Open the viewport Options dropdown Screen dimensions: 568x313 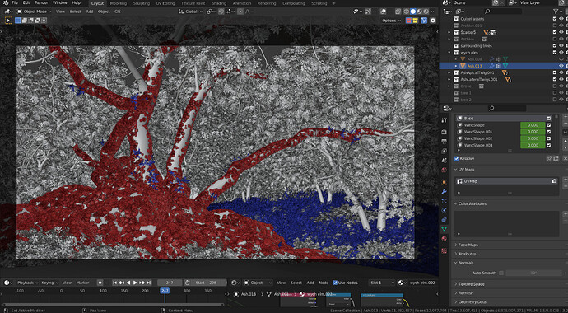(x=392, y=21)
